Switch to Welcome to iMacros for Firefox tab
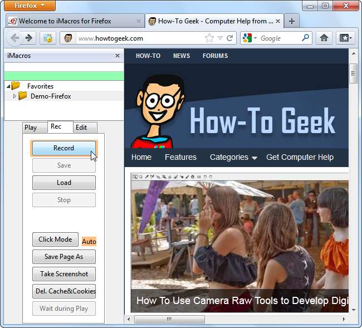 pos(74,21)
